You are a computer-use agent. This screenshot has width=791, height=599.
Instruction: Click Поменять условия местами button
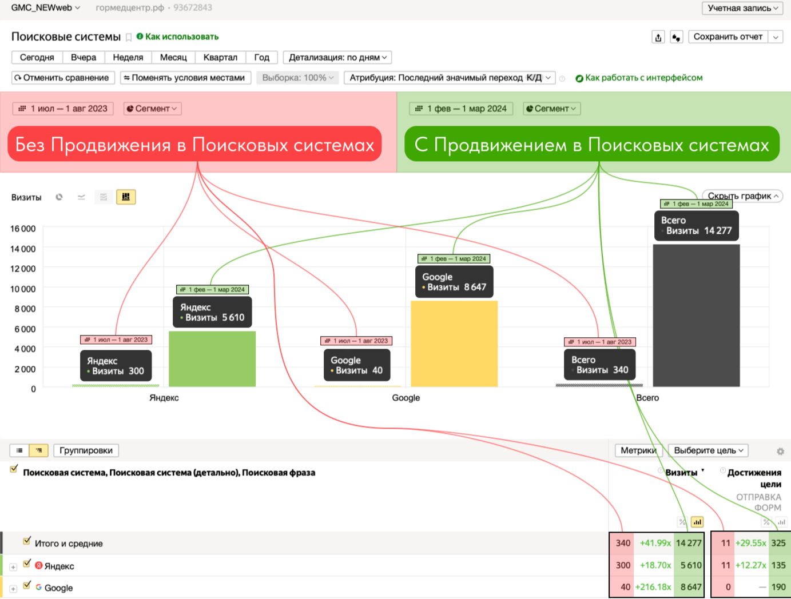(x=185, y=78)
